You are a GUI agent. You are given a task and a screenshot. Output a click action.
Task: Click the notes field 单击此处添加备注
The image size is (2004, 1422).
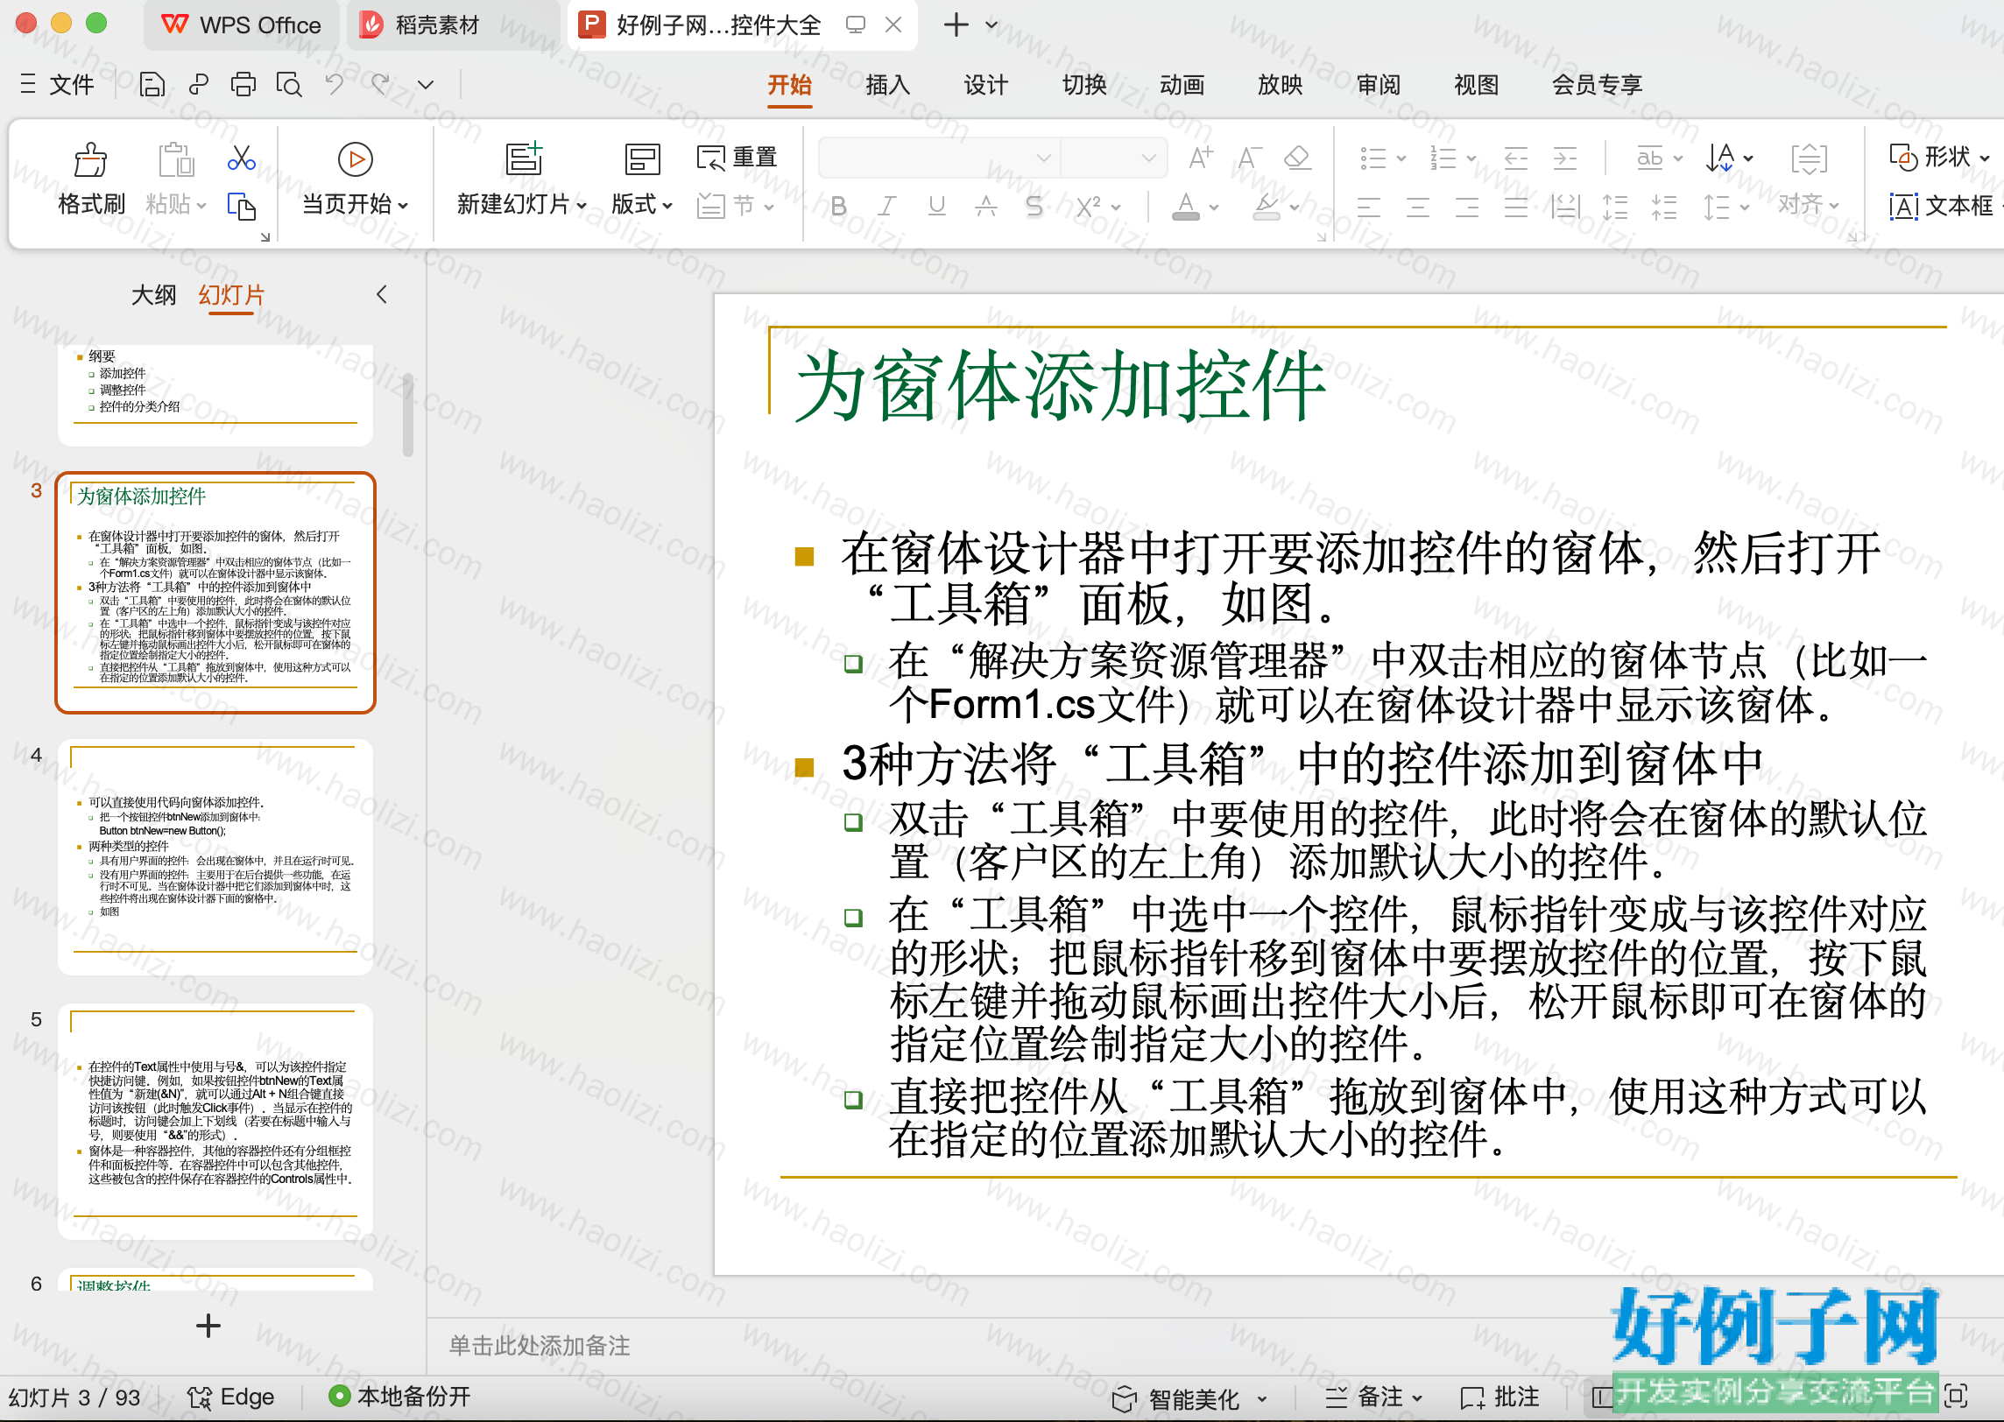[540, 1346]
